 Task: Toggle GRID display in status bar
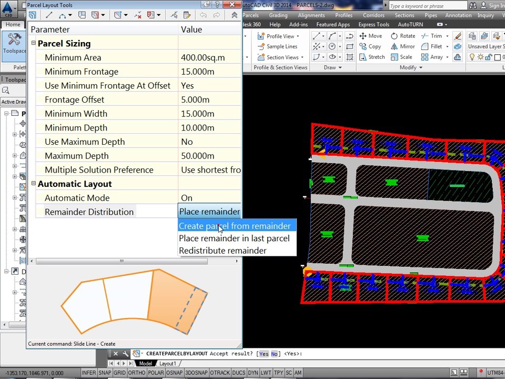tap(119, 373)
